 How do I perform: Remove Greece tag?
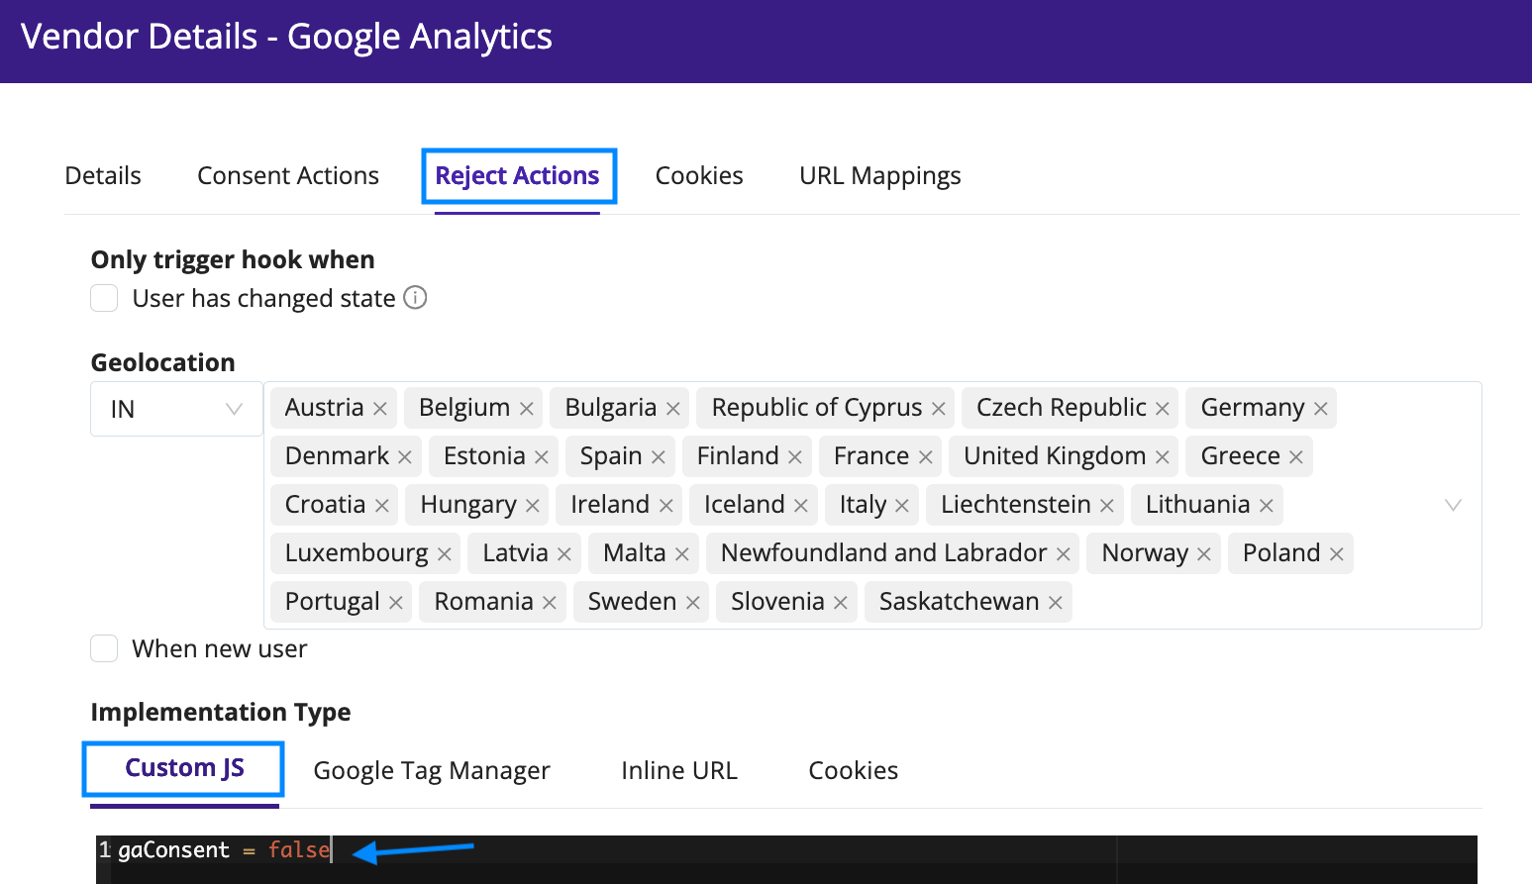point(1296,456)
